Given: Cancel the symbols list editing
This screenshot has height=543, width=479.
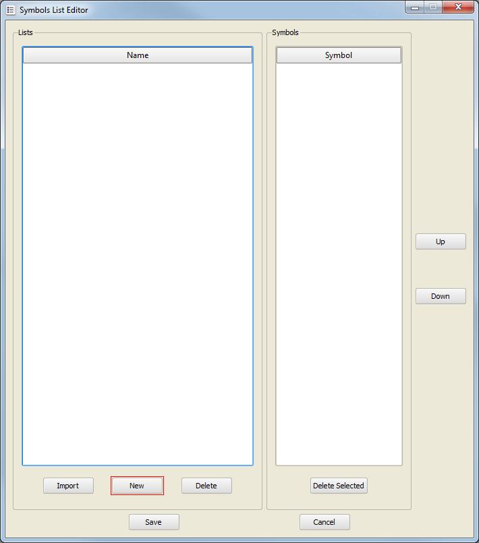Looking at the screenshot, I should [325, 522].
